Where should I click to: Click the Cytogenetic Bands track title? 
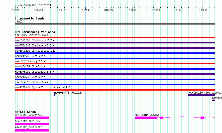tap(30, 18)
